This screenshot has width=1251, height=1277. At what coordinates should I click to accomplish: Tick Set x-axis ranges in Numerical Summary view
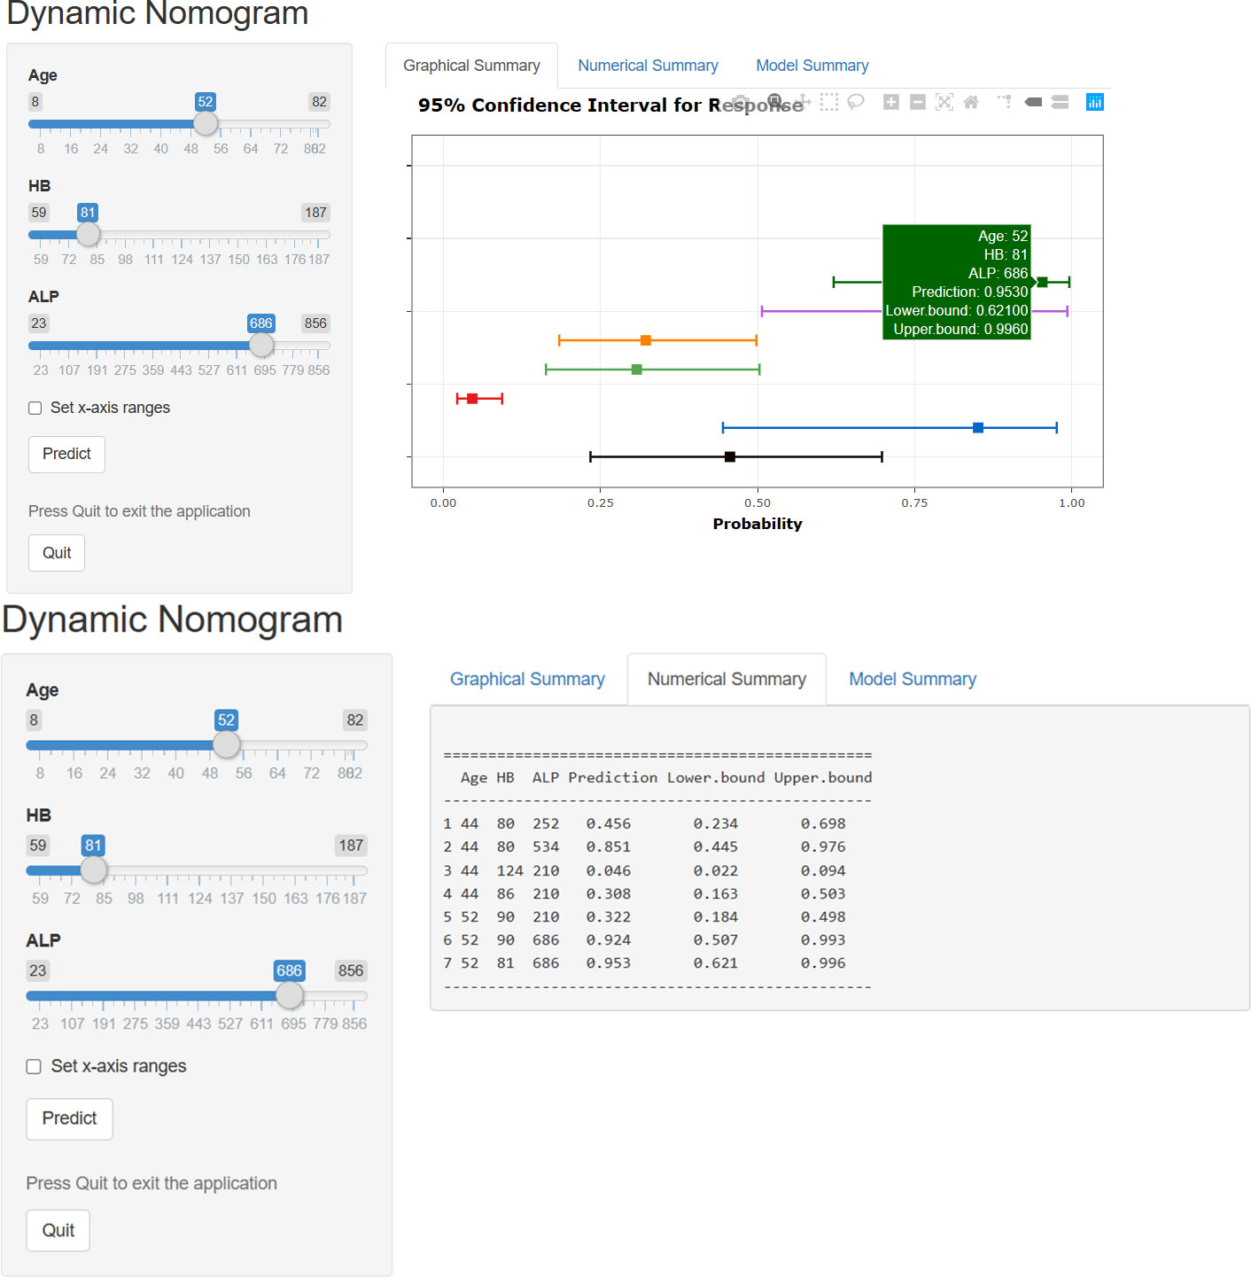[x=34, y=1066]
